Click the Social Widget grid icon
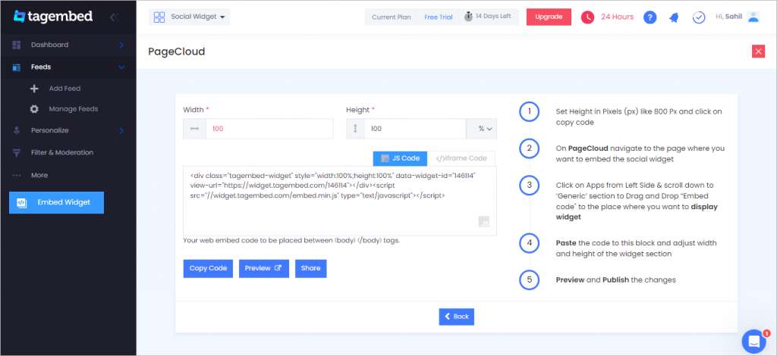Image resolution: width=777 pixels, height=356 pixels. [159, 17]
